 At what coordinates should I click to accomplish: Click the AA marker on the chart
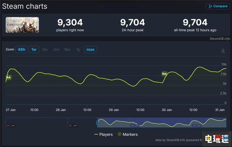[x=8, y=77]
